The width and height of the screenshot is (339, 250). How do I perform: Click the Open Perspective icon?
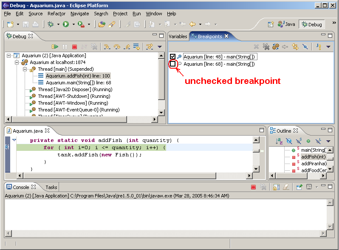coord(271,25)
